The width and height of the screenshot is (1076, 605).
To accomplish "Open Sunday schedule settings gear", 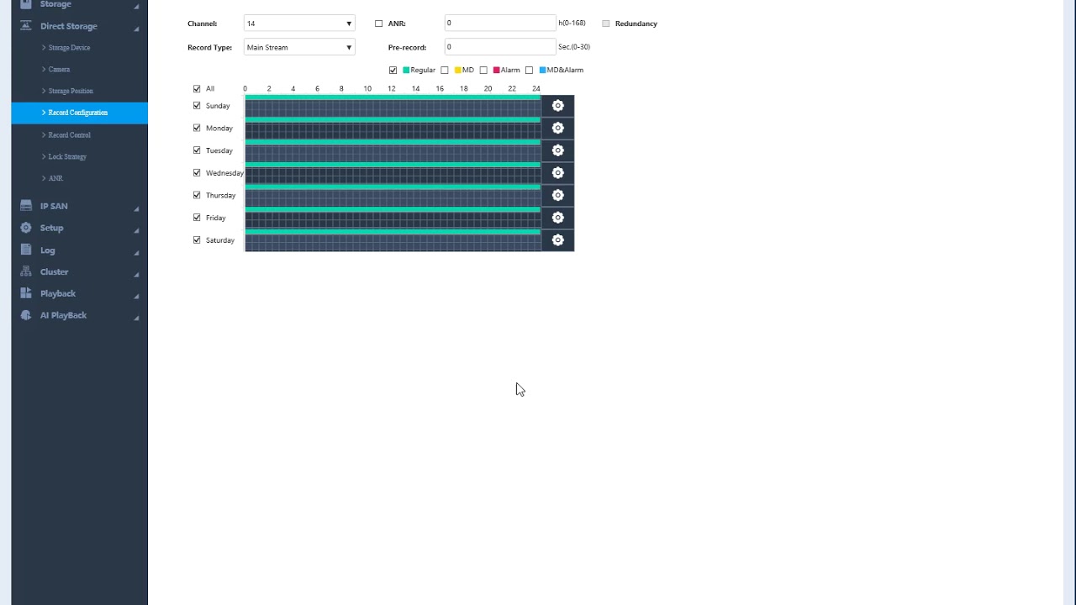I will (x=557, y=106).
